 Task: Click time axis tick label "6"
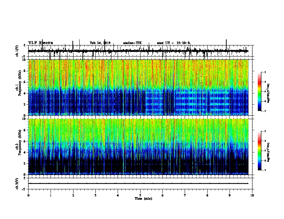[x=162, y=195]
